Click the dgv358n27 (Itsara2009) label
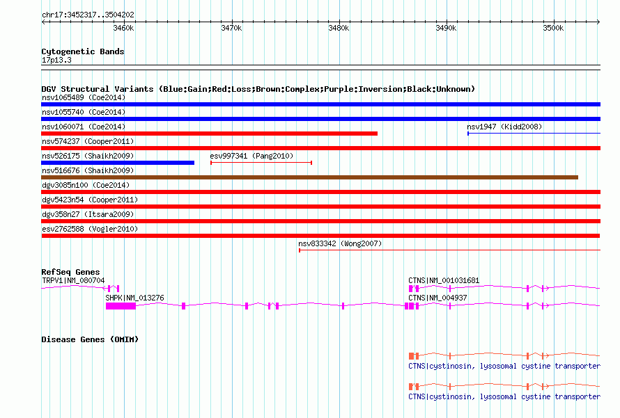This screenshot has width=620, height=418. (x=88, y=214)
